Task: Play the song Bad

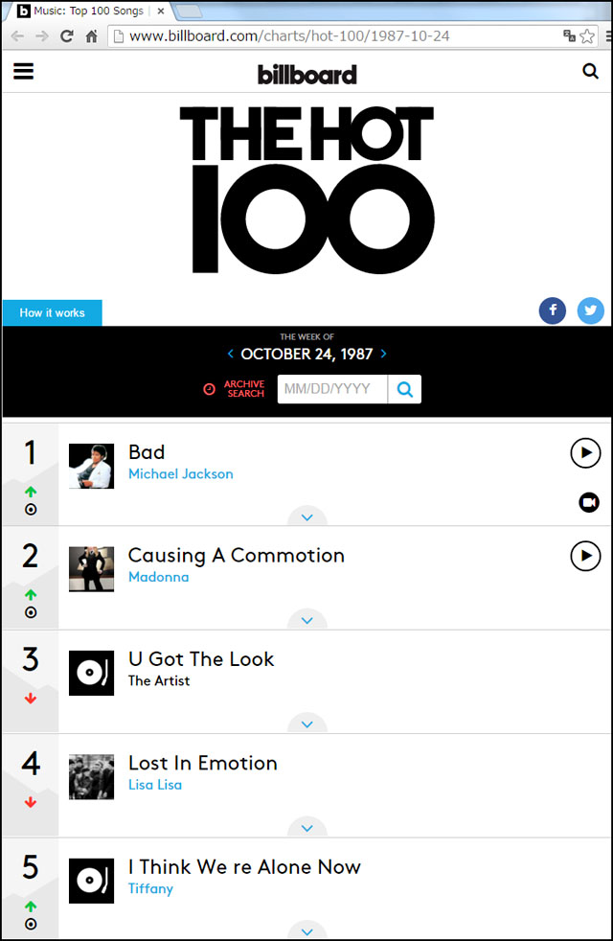Action: coord(585,452)
